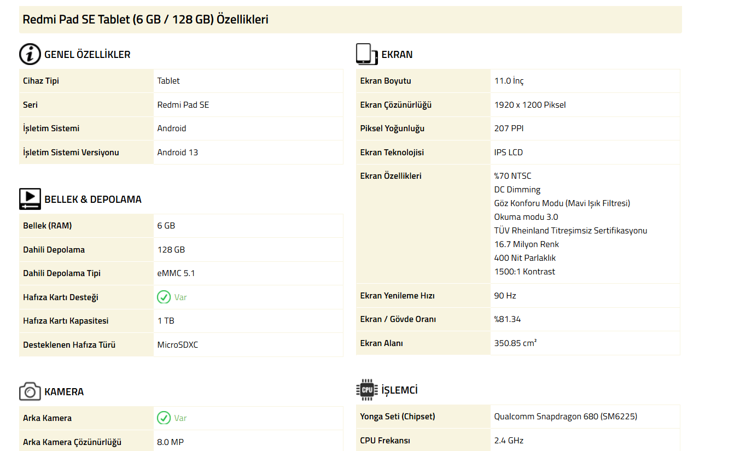The width and height of the screenshot is (740, 451).
Task: Click the Arka Kamera Çözünürlüğü label
Action: (72, 442)
